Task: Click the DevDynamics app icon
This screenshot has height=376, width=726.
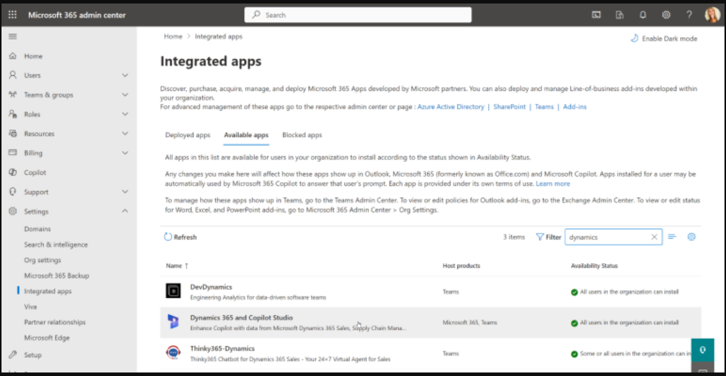Action: click(173, 291)
